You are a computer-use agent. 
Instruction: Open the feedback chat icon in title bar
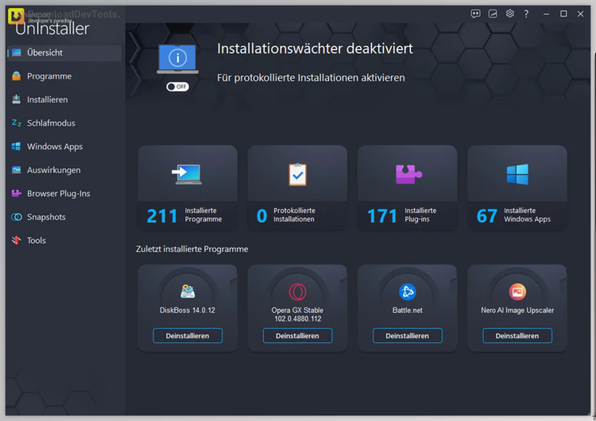(x=476, y=14)
